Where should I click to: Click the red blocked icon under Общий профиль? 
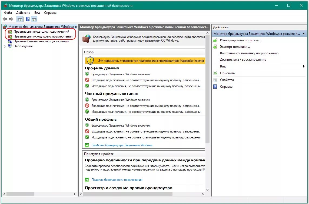click(87, 131)
